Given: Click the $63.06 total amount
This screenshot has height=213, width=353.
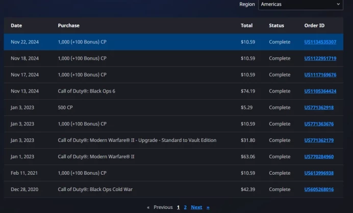Looking at the screenshot, I should tap(248, 157).
